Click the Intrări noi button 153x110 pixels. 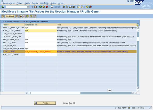(10, 16)
